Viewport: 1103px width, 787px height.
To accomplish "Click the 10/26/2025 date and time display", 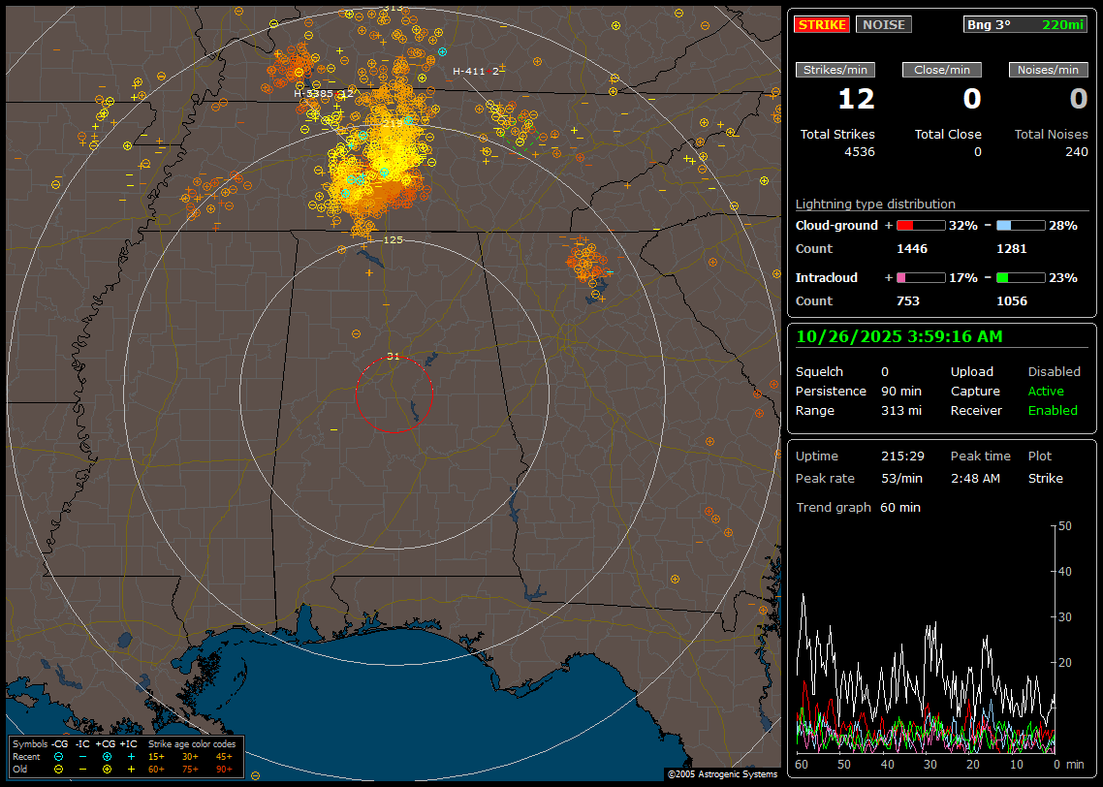I will click(899, 336).
